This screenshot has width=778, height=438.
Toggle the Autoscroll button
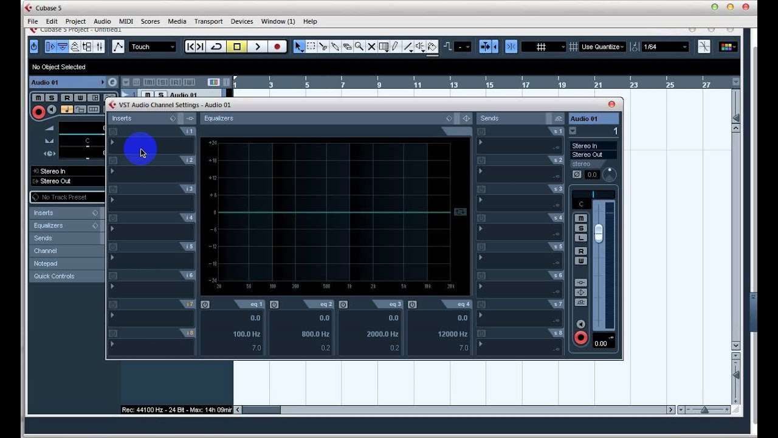tap(486, 47)
